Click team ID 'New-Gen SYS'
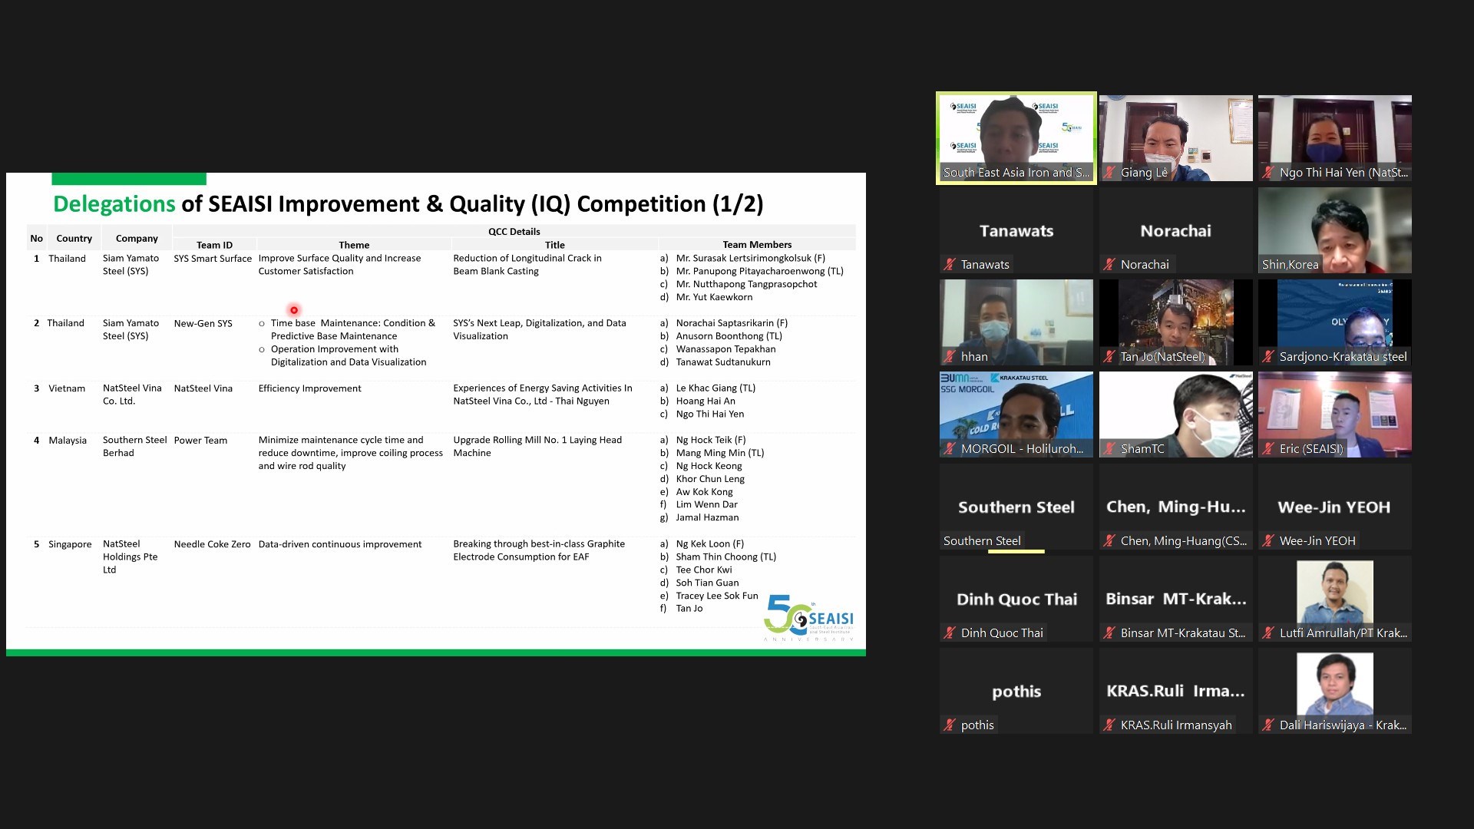 [x=203, y=324]
